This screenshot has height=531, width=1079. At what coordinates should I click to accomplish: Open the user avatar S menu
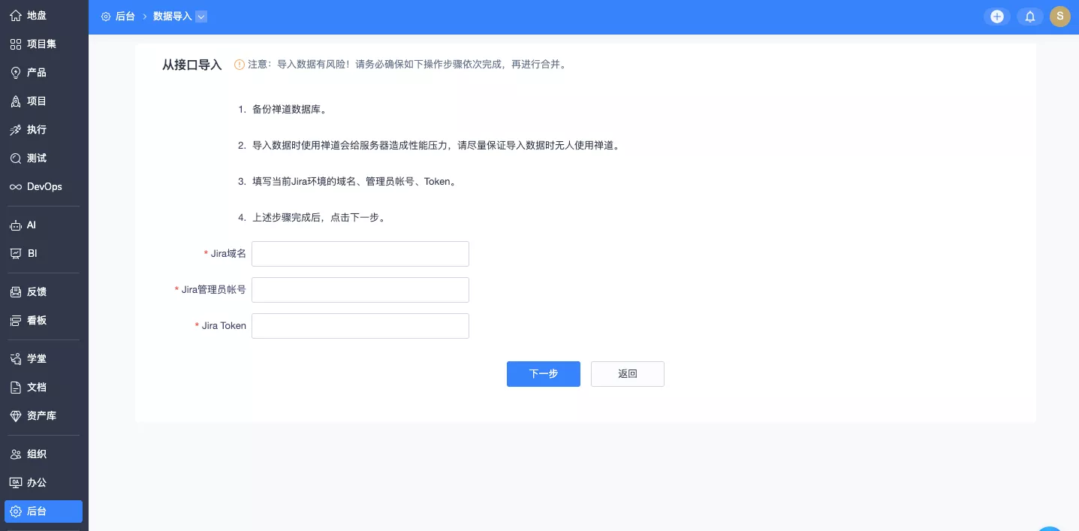point(1059,17)
